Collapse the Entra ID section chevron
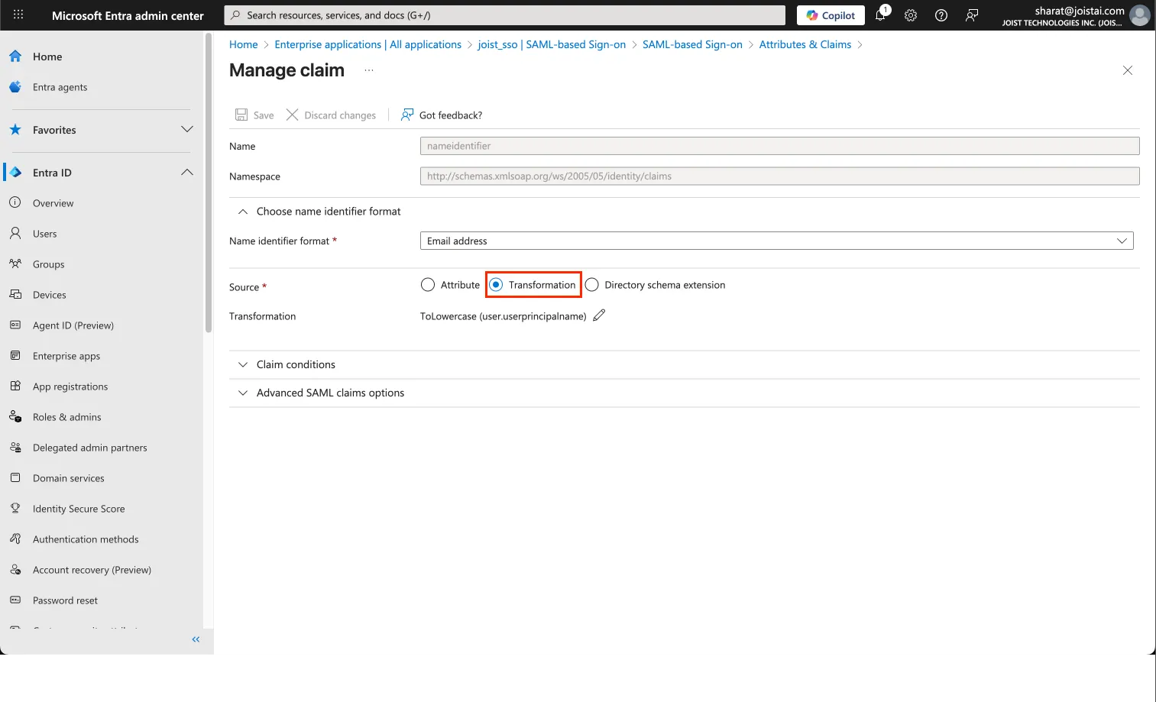The image size is (1156, 702). click(187, 172)
